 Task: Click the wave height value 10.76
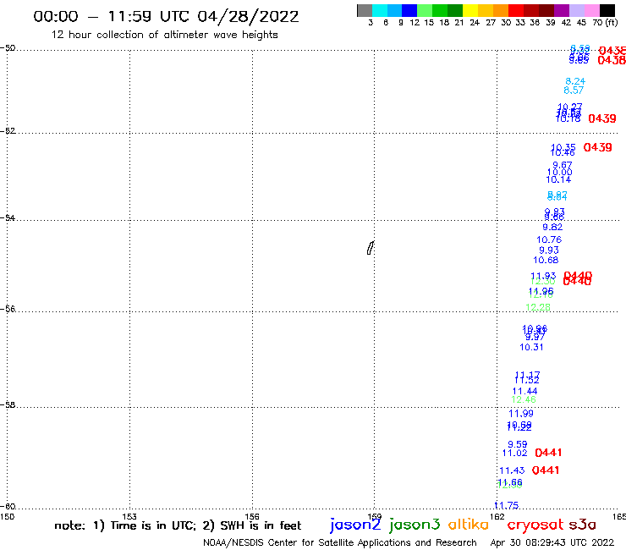pyautogui.click(x=549, y=239)
